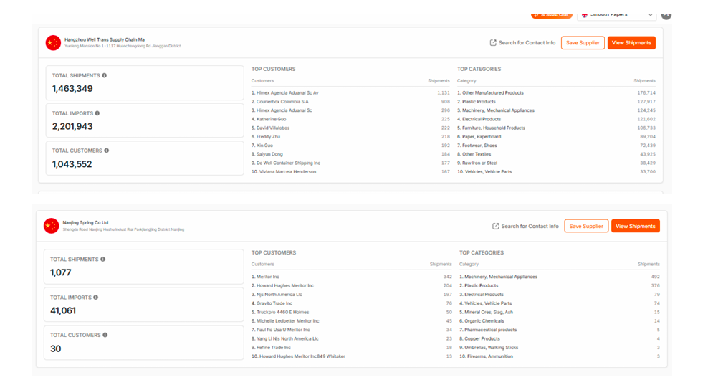Select the Freddy Zhu customer row
The height and width of the screenshot is (390, 718).
click(x=350, y=136)
